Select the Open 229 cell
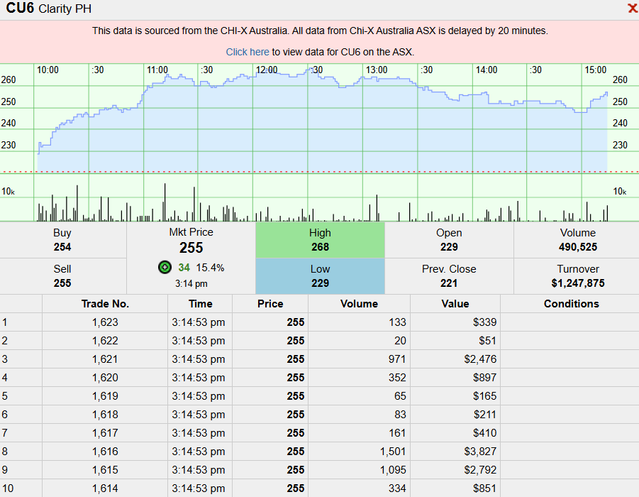The height and width of the screenshot is (497, 639). 449,240
